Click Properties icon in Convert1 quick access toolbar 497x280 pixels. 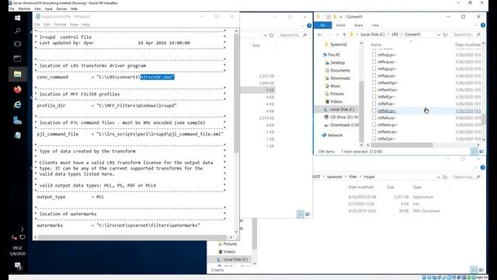(328, 16)
